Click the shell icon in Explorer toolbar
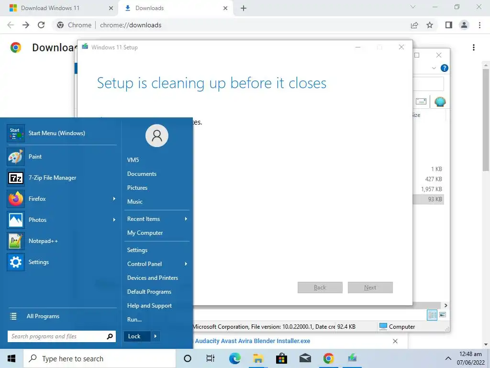 point(440,102)
